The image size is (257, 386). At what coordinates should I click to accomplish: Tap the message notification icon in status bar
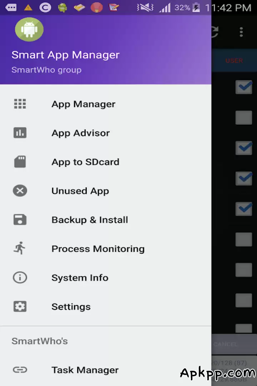click(11, 8)
